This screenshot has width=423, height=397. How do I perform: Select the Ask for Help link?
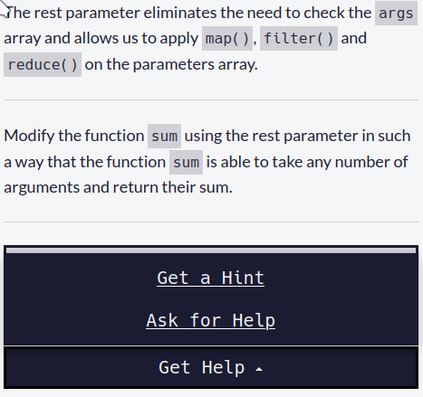[210, 320]
